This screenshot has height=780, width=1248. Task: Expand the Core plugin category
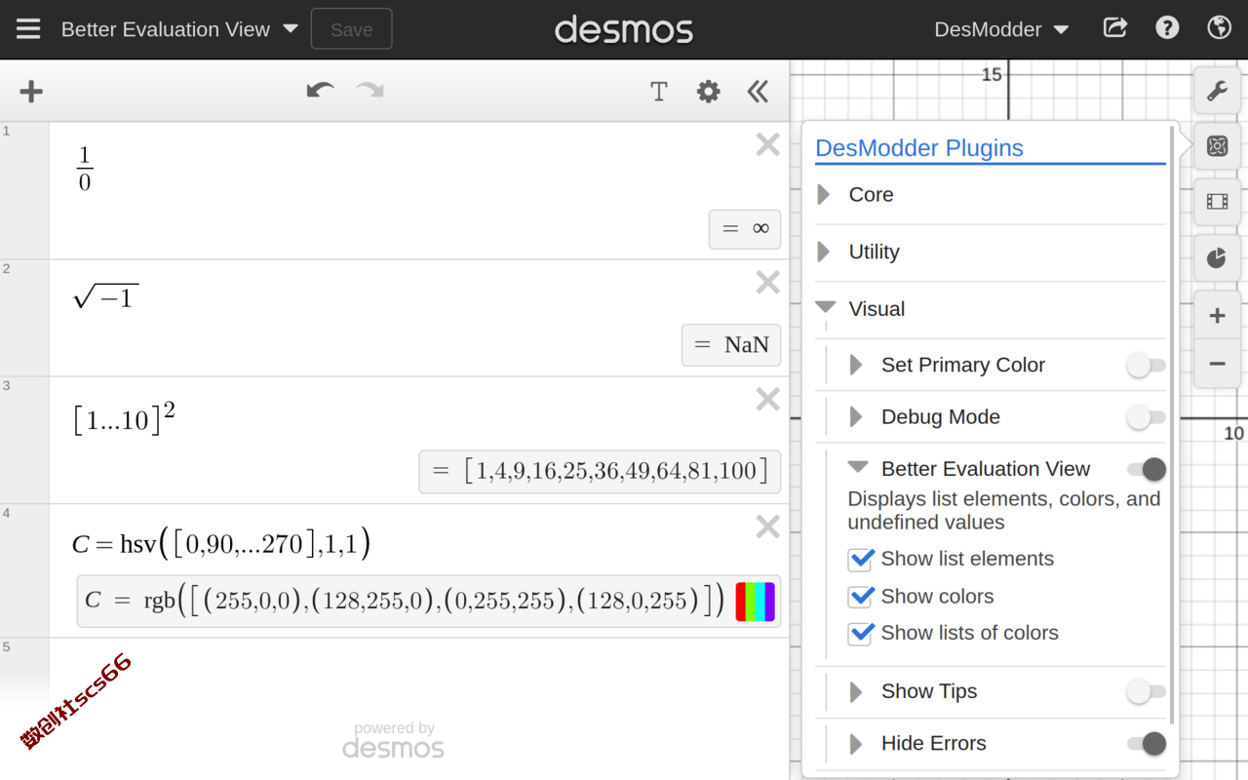click(x=824, y=195)
